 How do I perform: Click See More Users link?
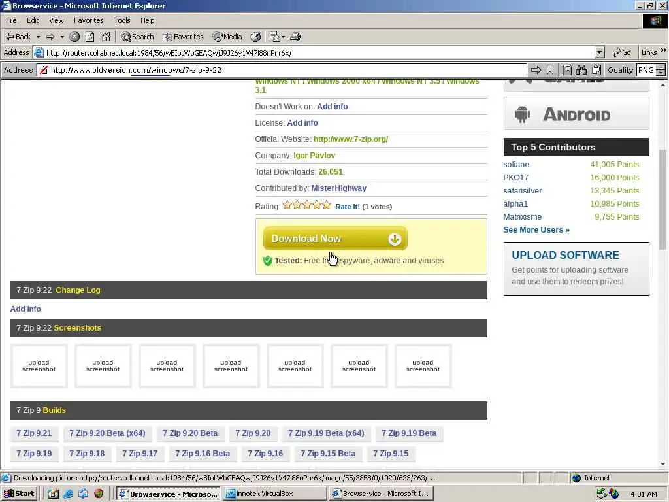536,229
